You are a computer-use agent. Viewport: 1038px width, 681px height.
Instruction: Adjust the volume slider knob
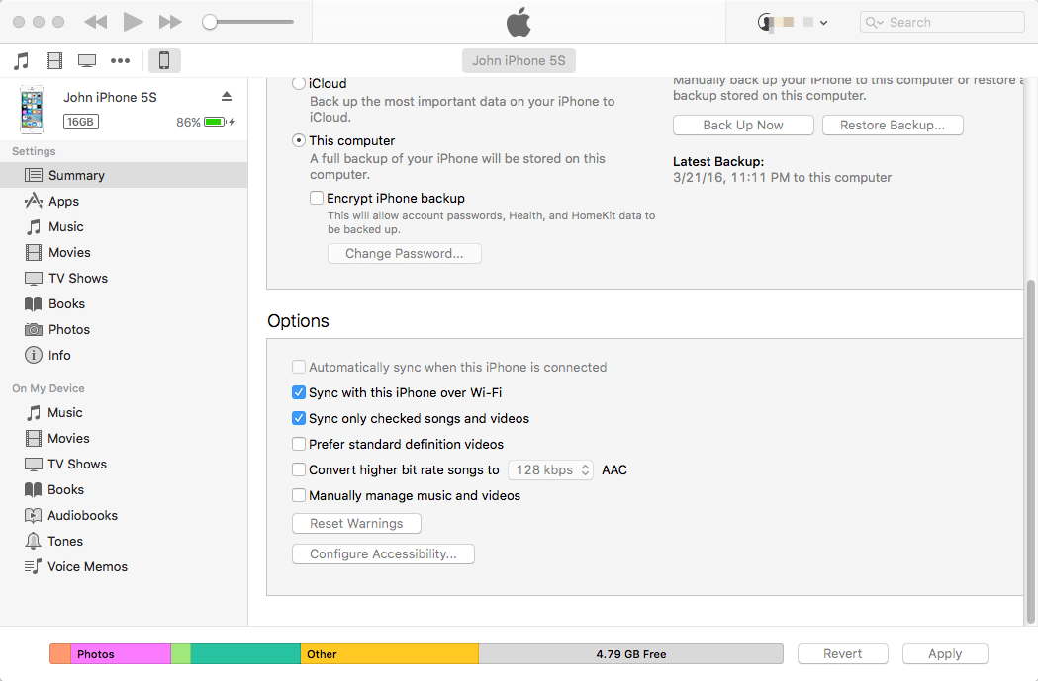click(210, 22)
